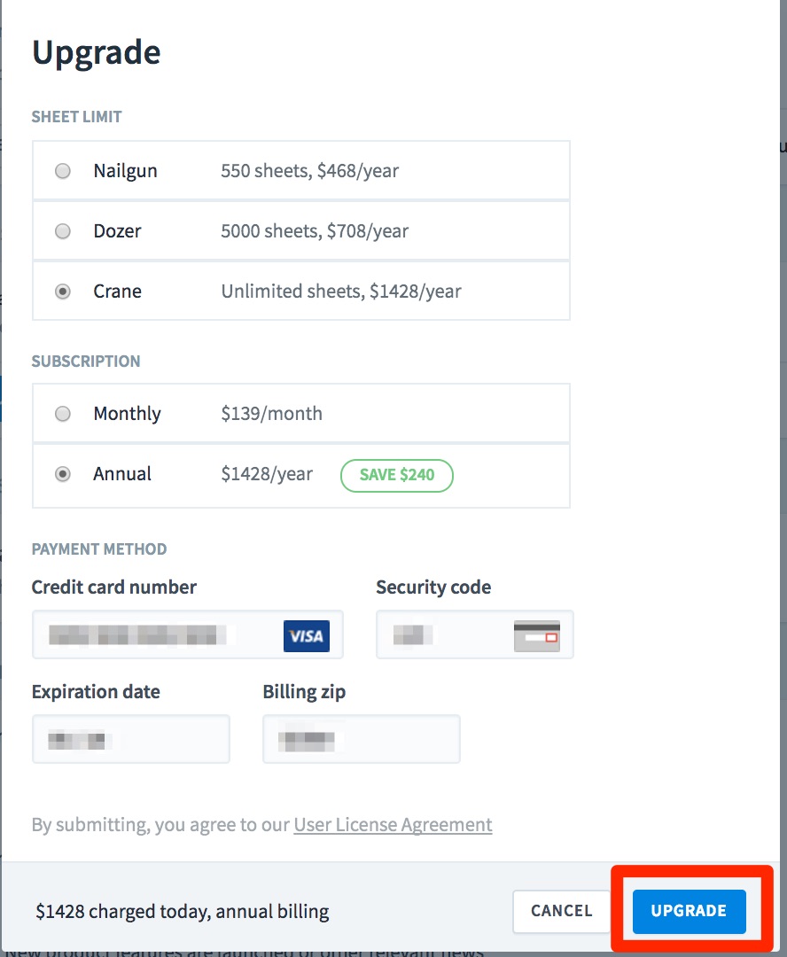Image resolution: width=787 pixels, height=957 pixels.
Task: Select the Dozer radio button
Action: pyautogui.click(x=63, y=231)
